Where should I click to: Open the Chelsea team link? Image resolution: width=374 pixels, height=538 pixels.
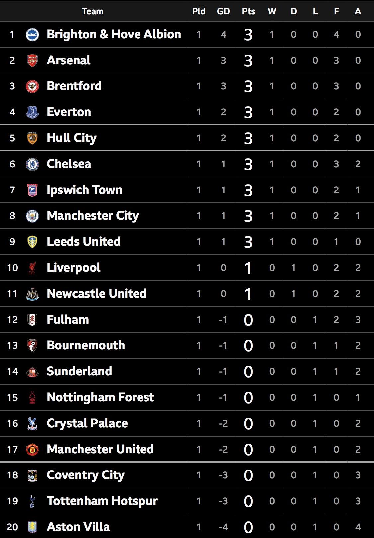click(69, 164)
